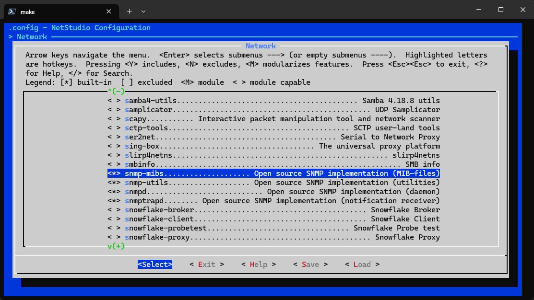This screenshot has height=300, width=534.
Task: Click the scroll-down v(+) indicator
Action: pyautogui.click(x=116, y=246)
